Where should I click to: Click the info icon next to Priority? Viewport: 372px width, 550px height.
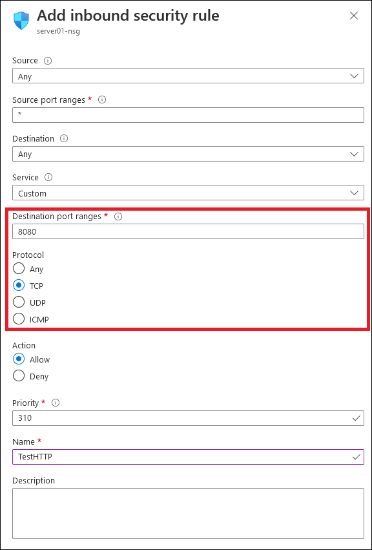tap(56, 403)
